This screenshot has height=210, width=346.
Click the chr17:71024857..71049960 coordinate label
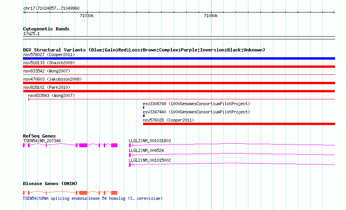[x=51, y=8]
